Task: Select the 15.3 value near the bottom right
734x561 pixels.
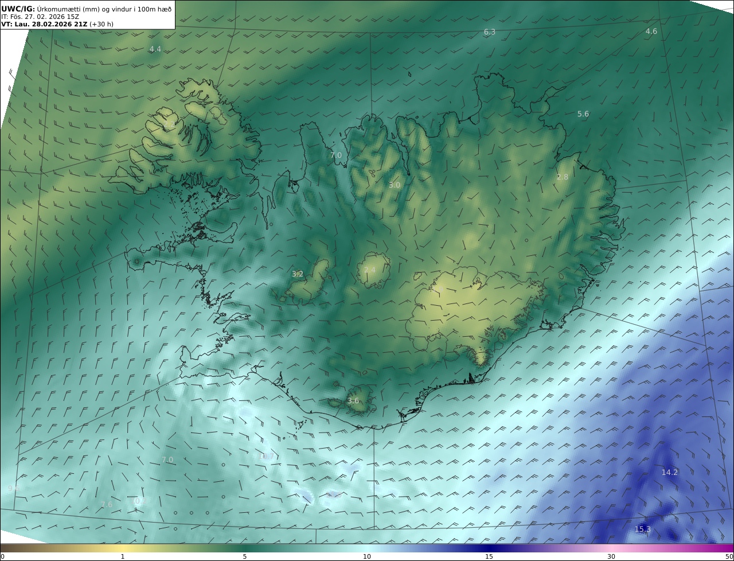Action: tap(643, 529)
